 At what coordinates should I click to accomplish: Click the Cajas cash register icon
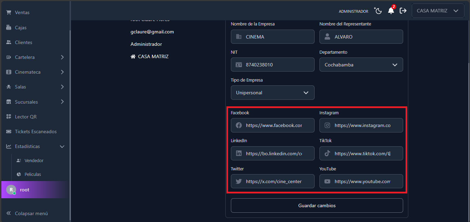click(x=9, y=28)
